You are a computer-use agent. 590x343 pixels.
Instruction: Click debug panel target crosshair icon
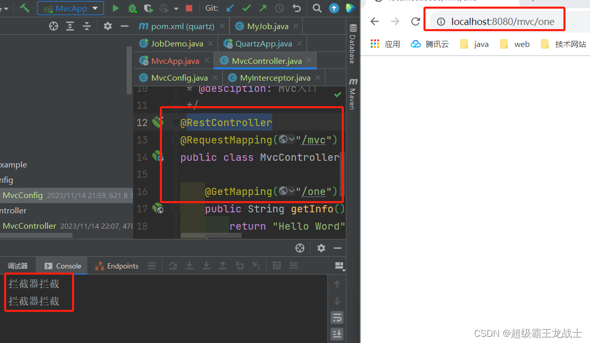click(300, 248)
